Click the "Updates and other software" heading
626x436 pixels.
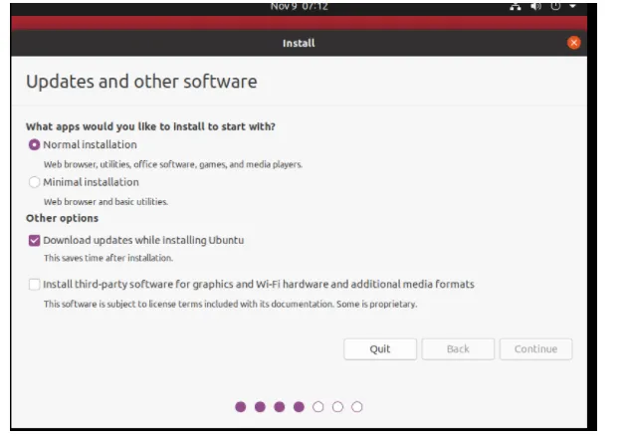pos(141,82)
